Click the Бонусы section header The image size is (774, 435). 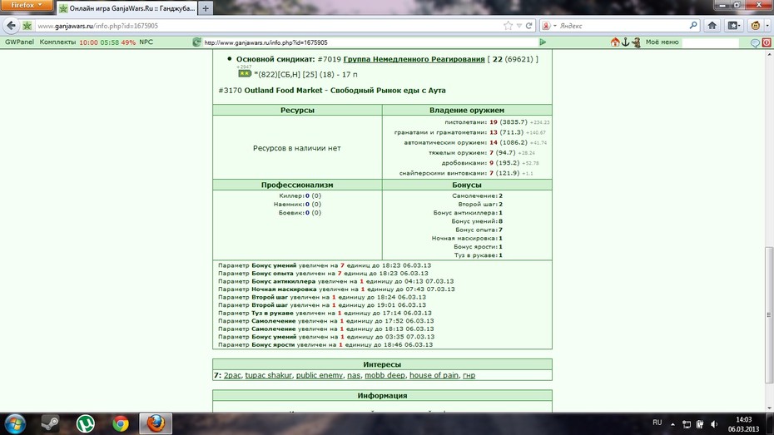pos(466,185)
